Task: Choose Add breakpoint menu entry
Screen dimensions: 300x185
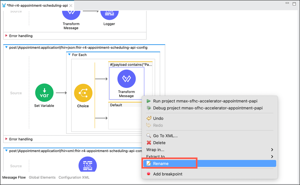Action: pos(210,174)
